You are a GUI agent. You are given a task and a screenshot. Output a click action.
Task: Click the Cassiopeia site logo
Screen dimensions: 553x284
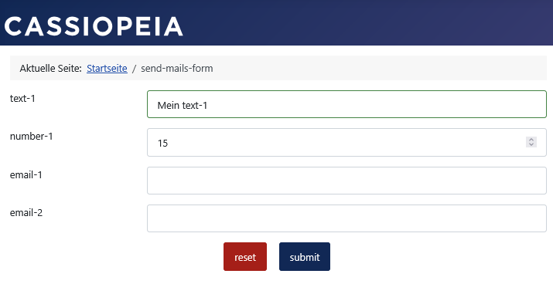pos(94,26)
